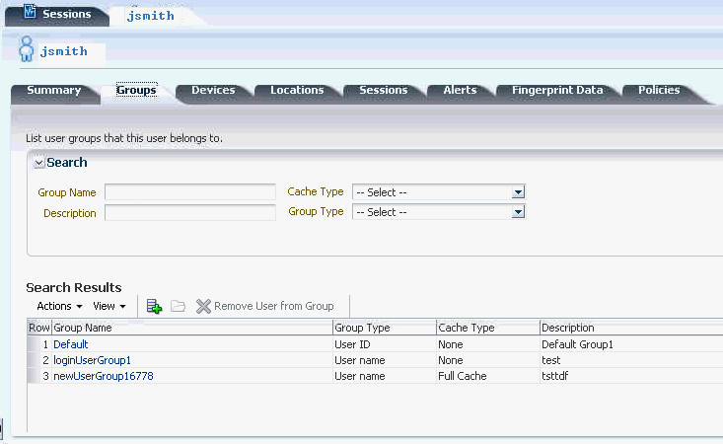Screen dimensions: 723x444
Task: Focus the Description input field
Action: [x=190, y=212]
